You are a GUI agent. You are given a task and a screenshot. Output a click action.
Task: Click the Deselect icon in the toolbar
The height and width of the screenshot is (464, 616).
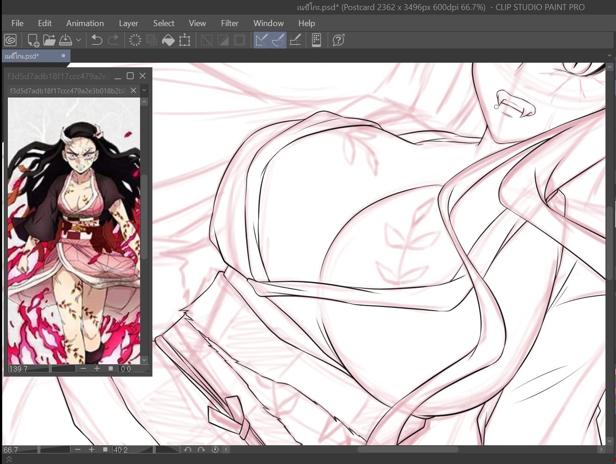click(x=206, y=40)
